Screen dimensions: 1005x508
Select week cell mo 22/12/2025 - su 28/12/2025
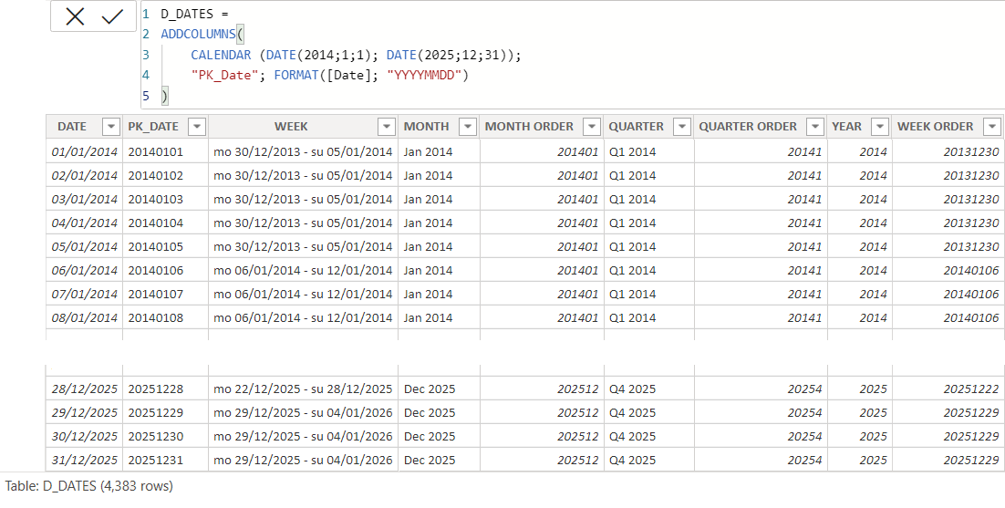tap(303, 389)
